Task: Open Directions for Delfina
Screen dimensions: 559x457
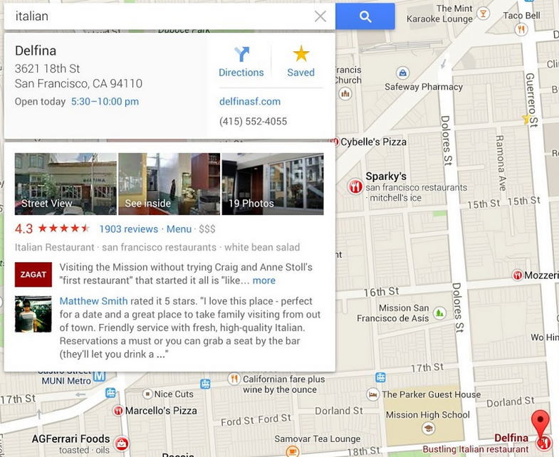Action: click(x=241, y=62)
